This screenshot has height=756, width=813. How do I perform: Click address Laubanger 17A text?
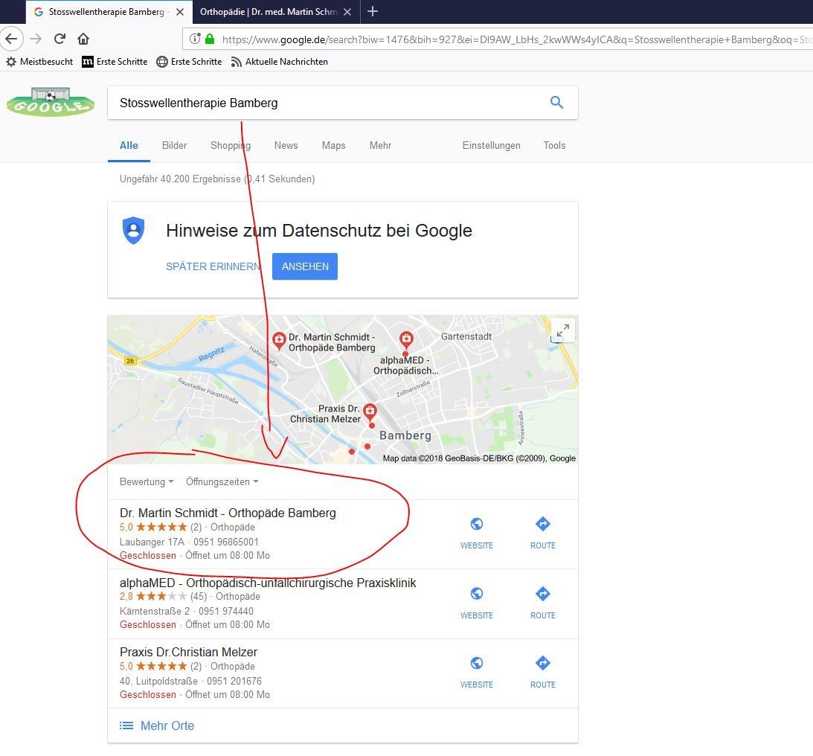click(x=152, y=542)
